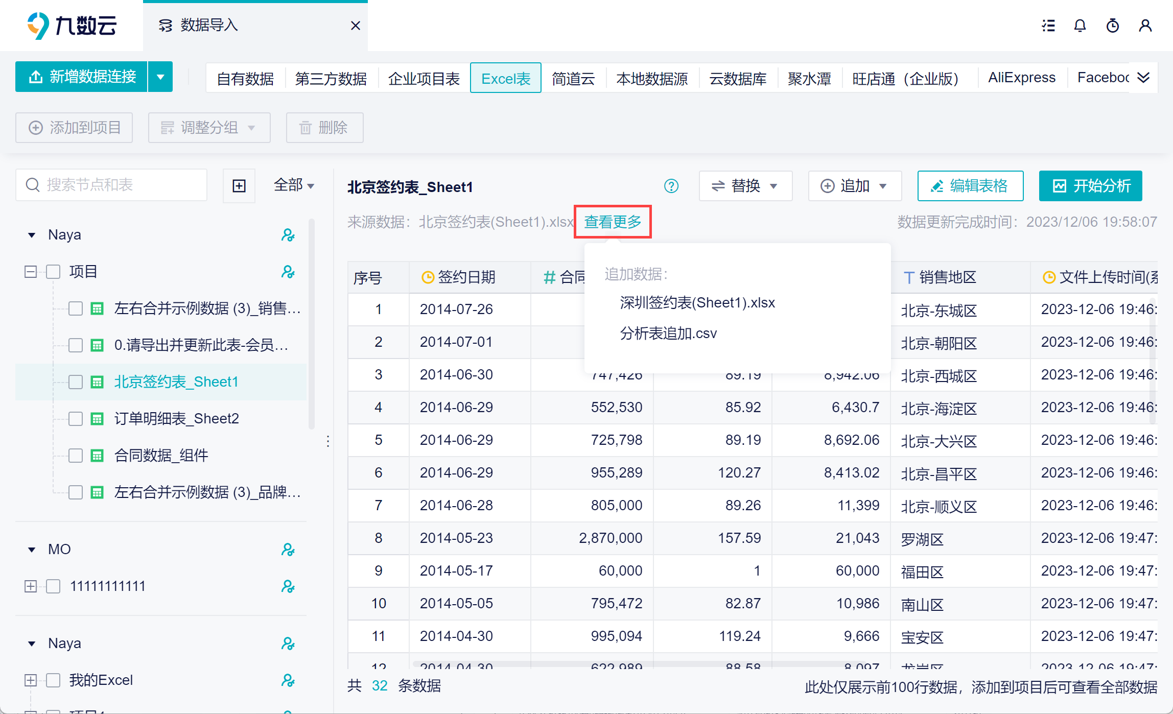Open the 新增数据连接 dropdown arrow
The width and height of the screenshot is (1173, 714).
click(x=160, y=77)
